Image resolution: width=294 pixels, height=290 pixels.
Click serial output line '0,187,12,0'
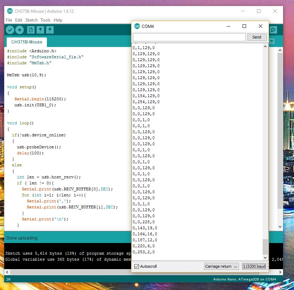pos(145,240)
